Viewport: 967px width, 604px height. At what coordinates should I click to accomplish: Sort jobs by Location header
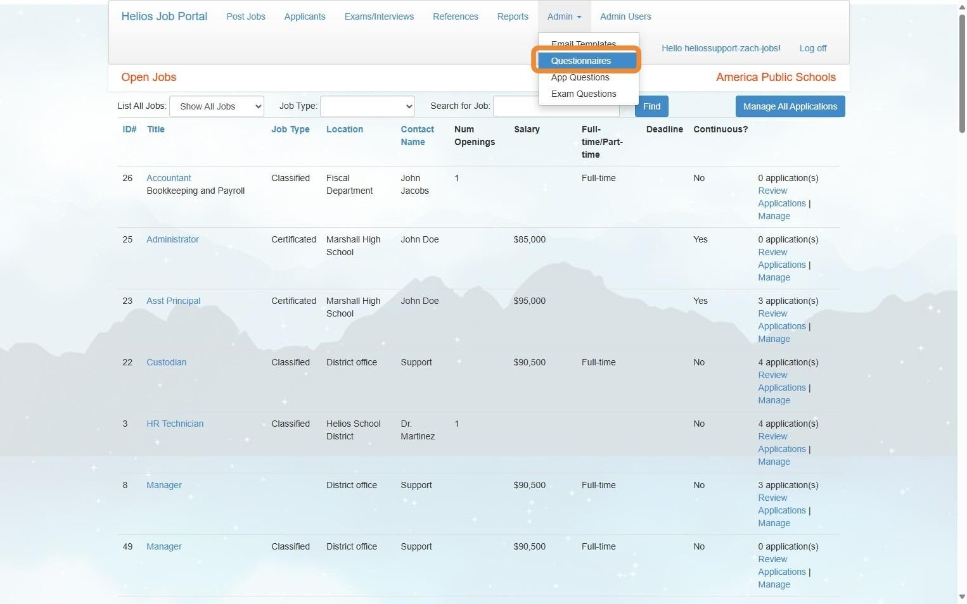tap(345, 129)
